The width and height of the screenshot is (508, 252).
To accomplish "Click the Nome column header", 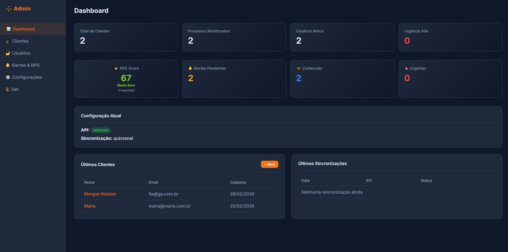I will (89, 182).
